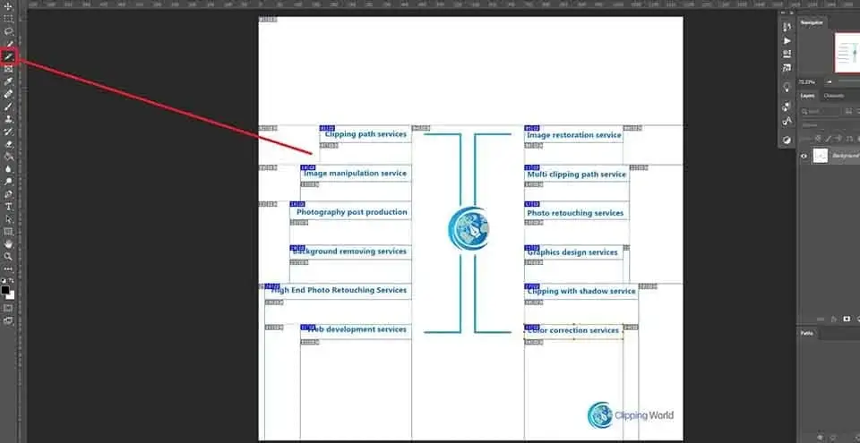Image resolution: width=860 pixels, height=443 pixels.
Task: Open the Actions panel play icon
Action: (787, 40)
